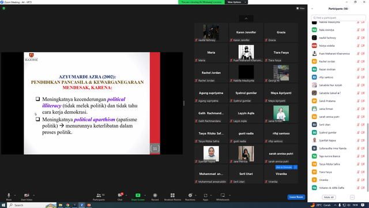
Task: Click the Rachel Jordan video-off icon
Action: [363, 62]
